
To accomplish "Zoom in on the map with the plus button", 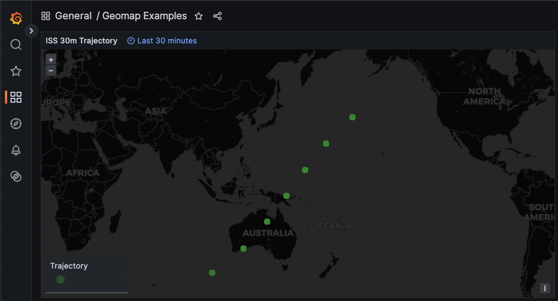I will pos(51,60).
